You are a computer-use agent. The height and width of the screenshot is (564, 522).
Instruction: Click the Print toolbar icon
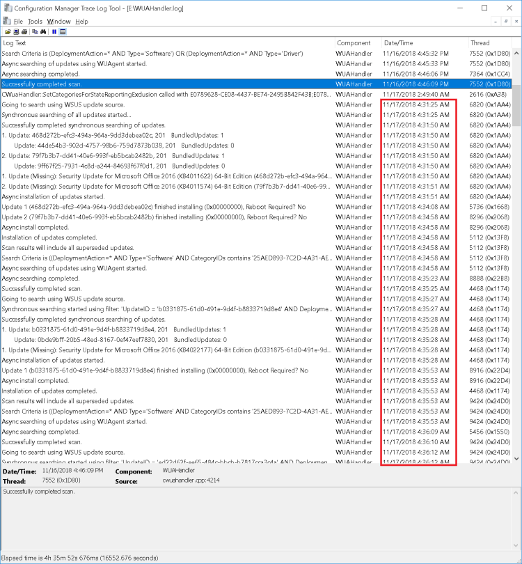[24, 32]
